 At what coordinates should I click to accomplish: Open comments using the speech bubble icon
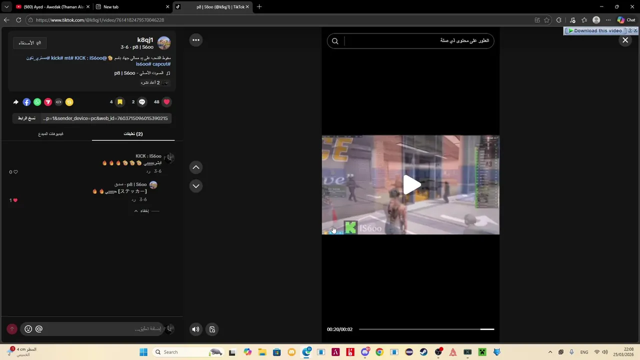[x=142, y=101]
